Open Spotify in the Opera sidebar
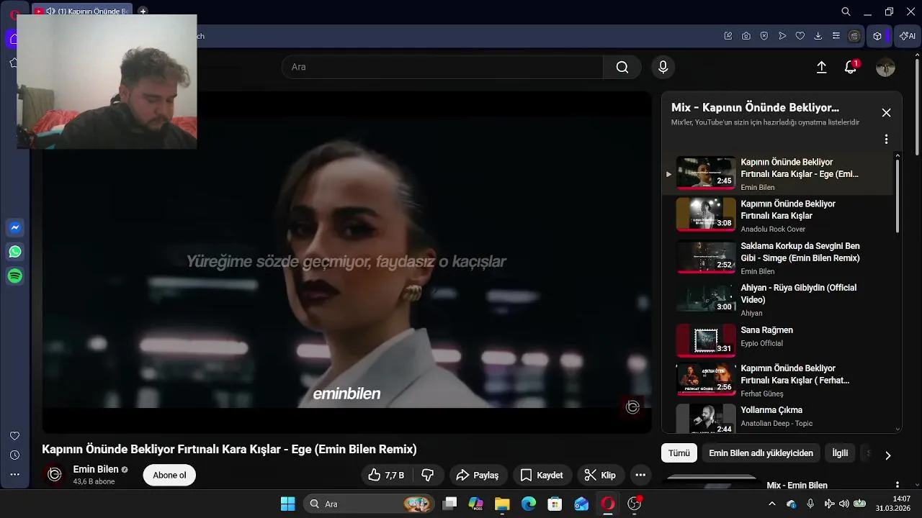Screen dimensions: 922x518 tap(15, 276)
